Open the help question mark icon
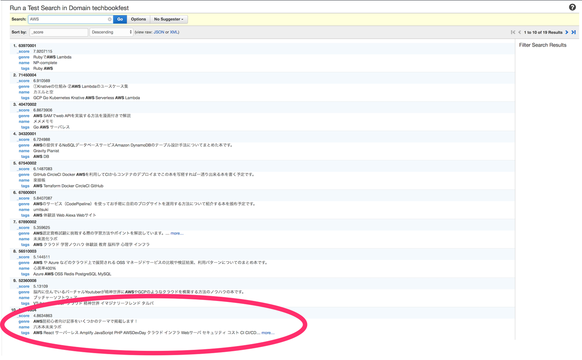582x360 pixels. click(x=572, y=7)
